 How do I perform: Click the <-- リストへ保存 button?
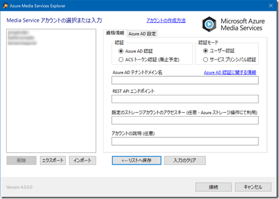[x=137, y=160]
